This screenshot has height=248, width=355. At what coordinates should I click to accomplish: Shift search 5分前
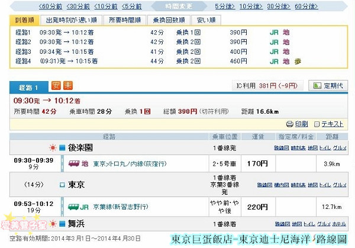click(131, 7)
